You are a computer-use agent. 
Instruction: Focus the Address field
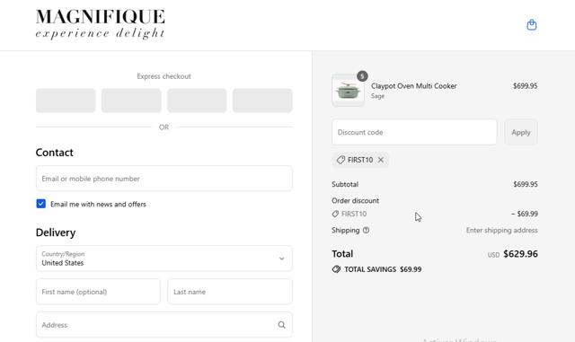(x=164, y=325)
